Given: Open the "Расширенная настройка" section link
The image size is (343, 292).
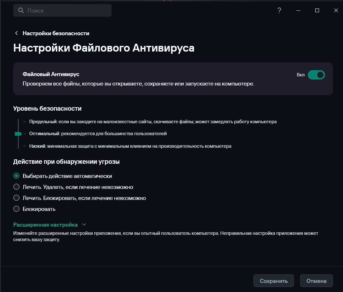Looking at the screenshot, I should click(x=45, y=225).
